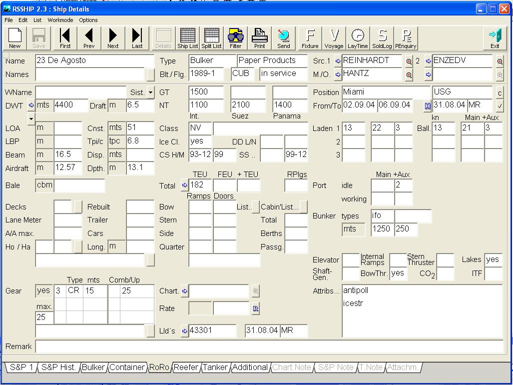Viewport: 513px width, 385px height.
Task: Click the Attribs... label
Action: pyautogui.click(x=326, y=291)
